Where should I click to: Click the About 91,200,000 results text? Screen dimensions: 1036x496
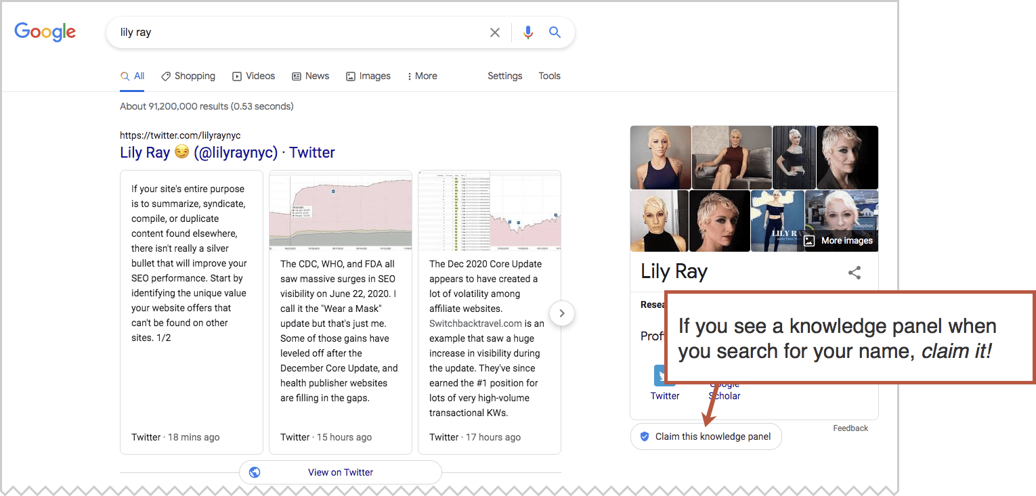[207, 106]
